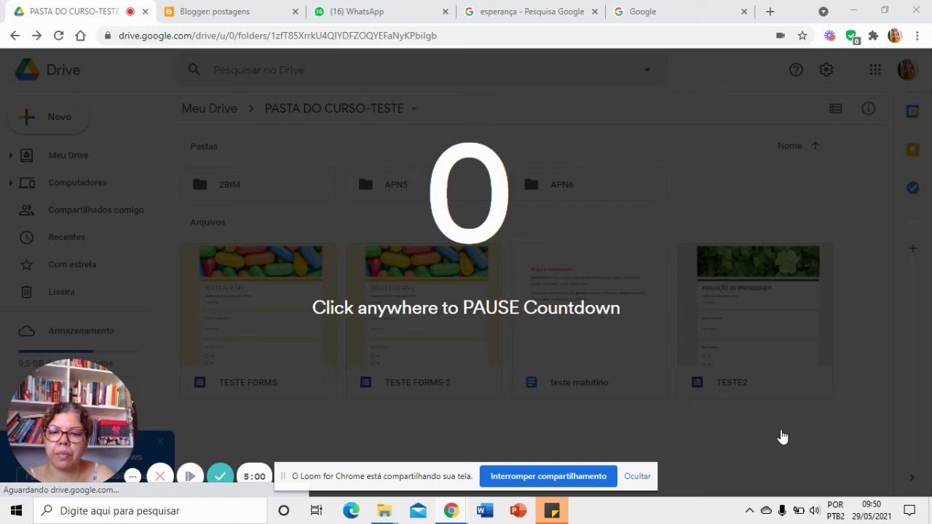This screenshot has width=932, height=524.
Task: Open Google Tasks in side panel
Action: click(912, 187)
